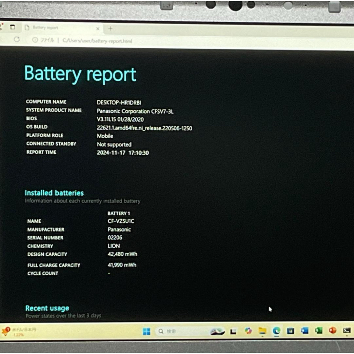Open the tab actions menu icon
Viewport: 354px width, 354px height.
(x=12, y=27)
